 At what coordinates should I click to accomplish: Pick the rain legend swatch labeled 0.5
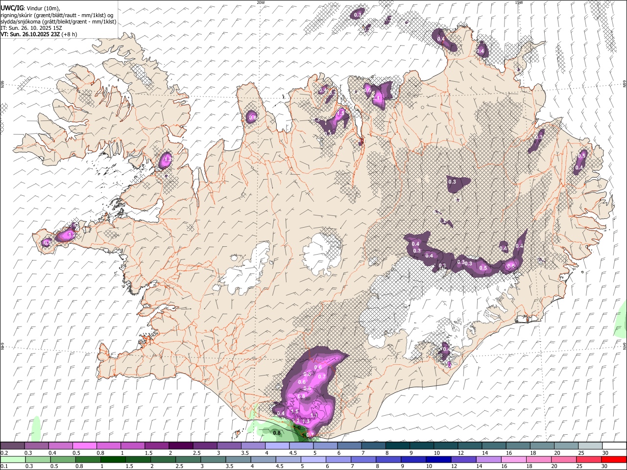63,459
